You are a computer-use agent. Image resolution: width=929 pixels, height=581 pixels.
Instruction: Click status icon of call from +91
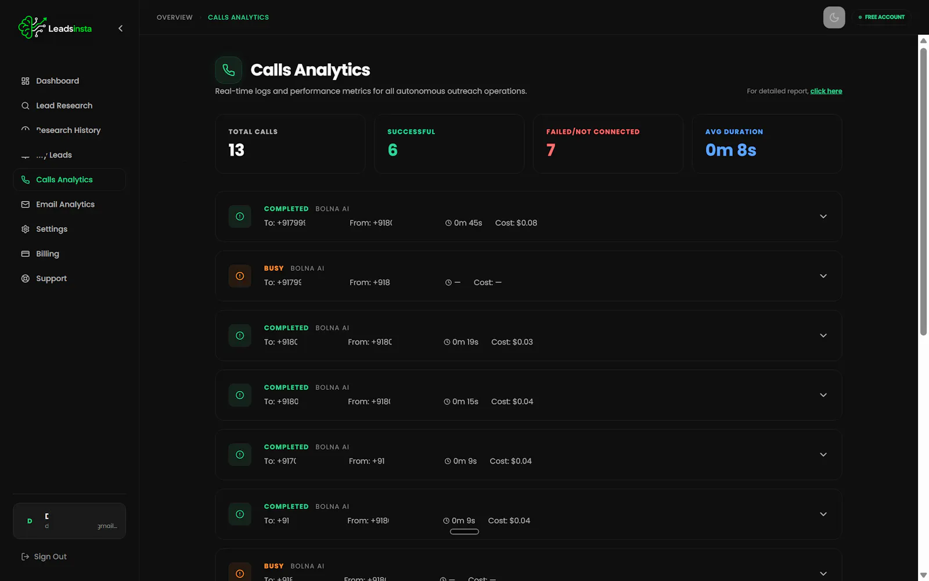point(240,454)
